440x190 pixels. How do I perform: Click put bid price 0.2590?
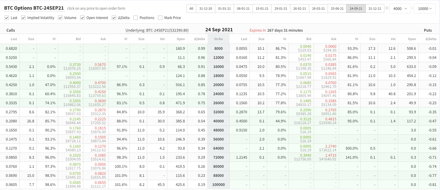pyautogui.click(x=306, y=110)
